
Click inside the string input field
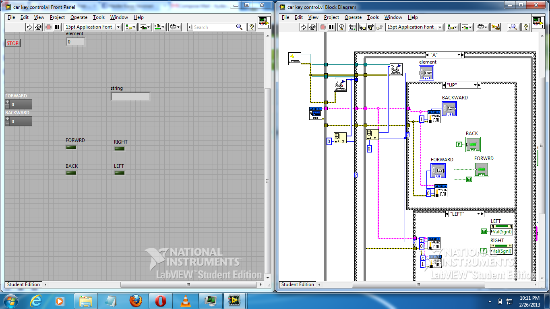(130, 96)
